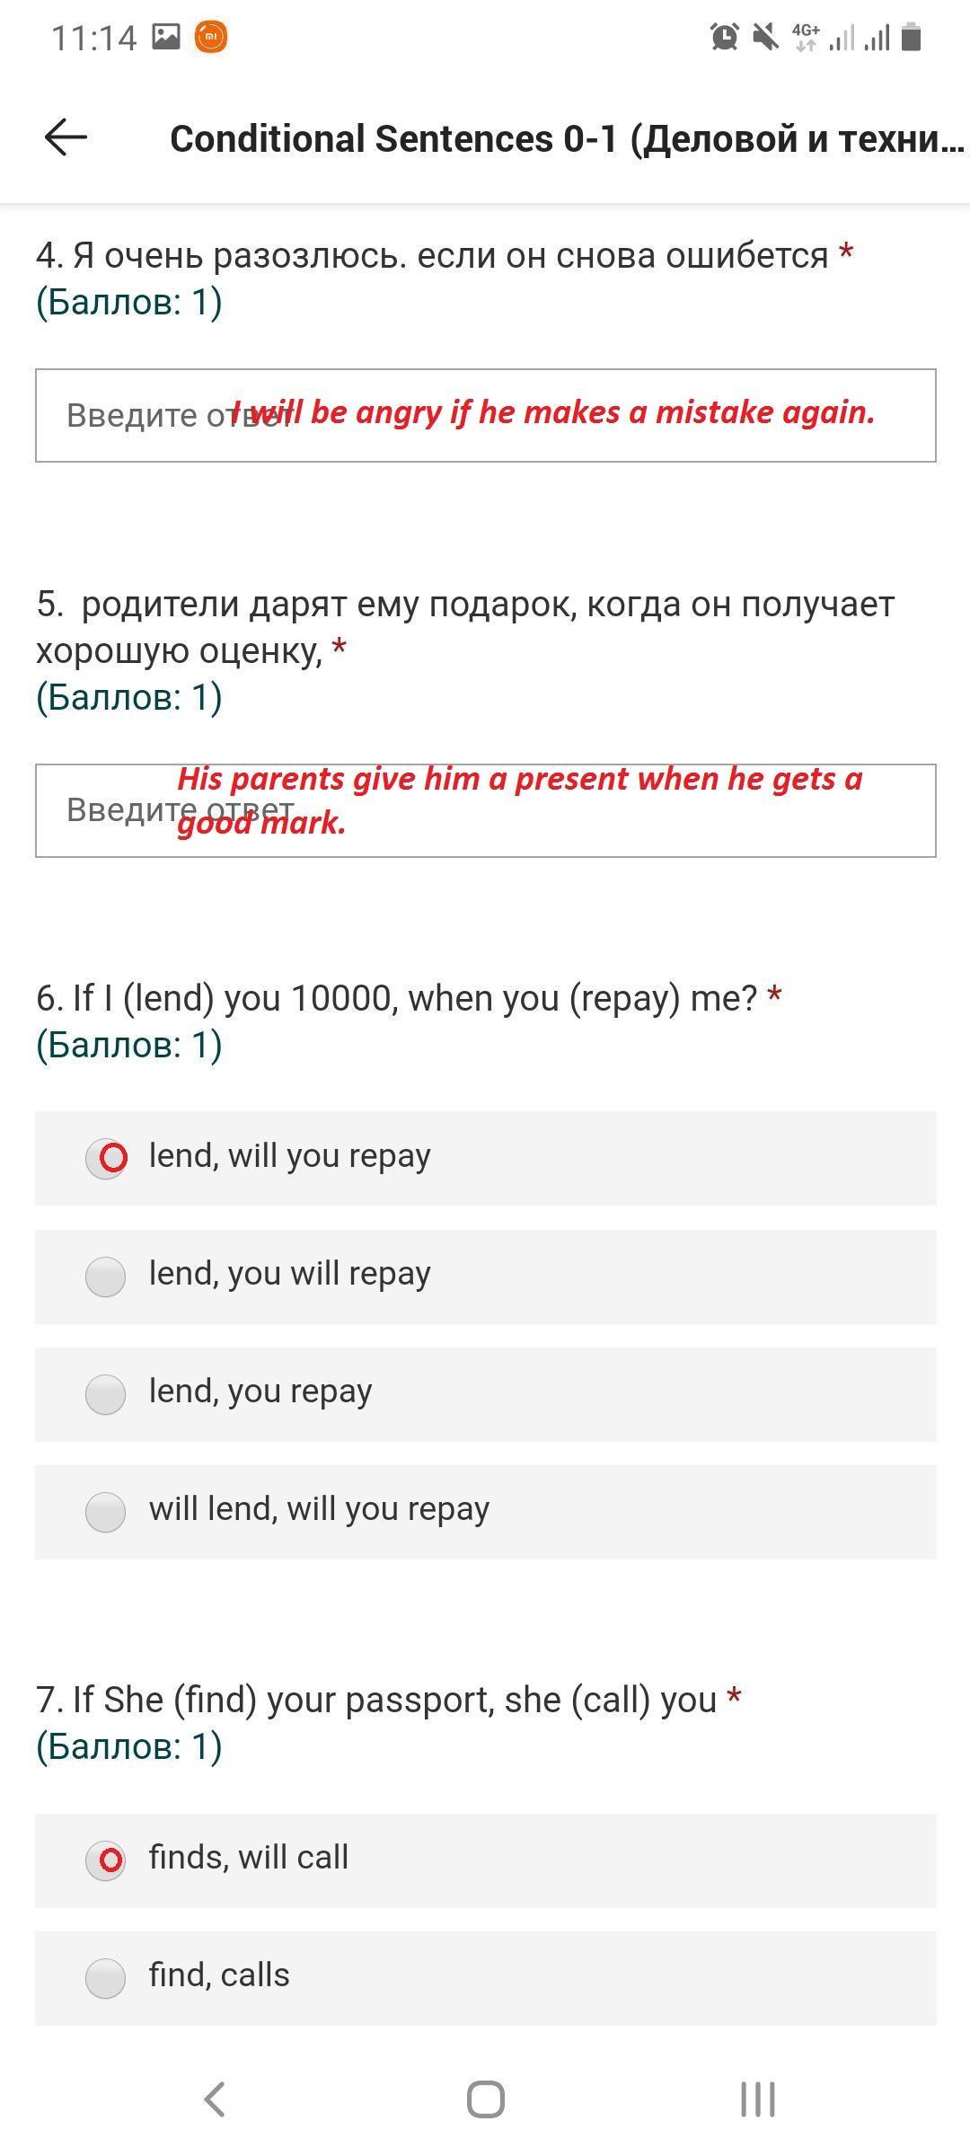Tap the battery indicator icon
The height and width of the screenshot is (2156, 970).
click(x=912, y=38)
